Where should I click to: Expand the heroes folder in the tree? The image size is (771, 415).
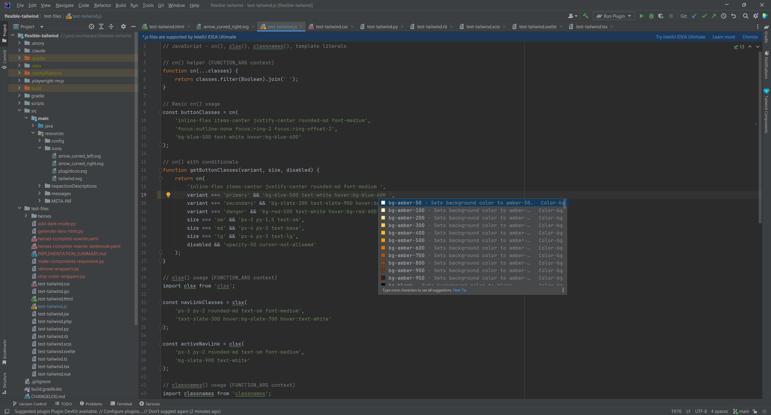(27, 216)
